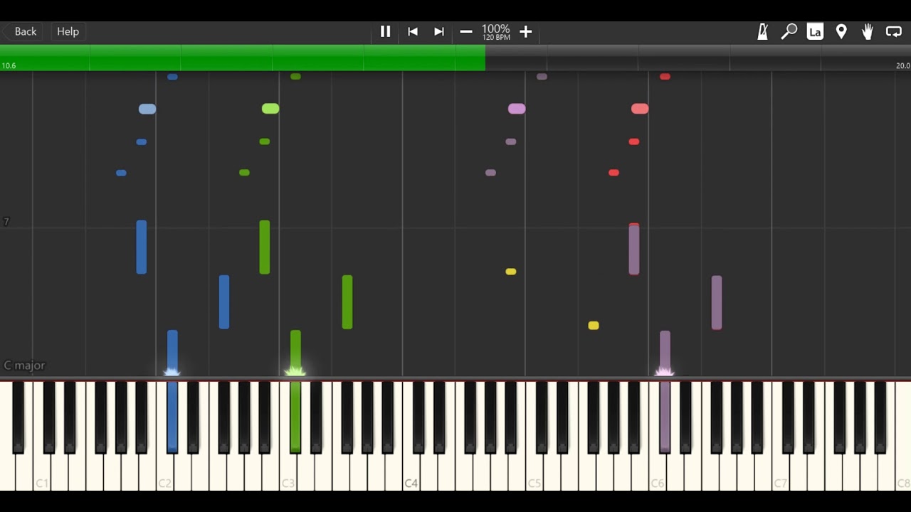Click the measure number 7 label
The image size is (911, 512).
(x=6, y=222)
